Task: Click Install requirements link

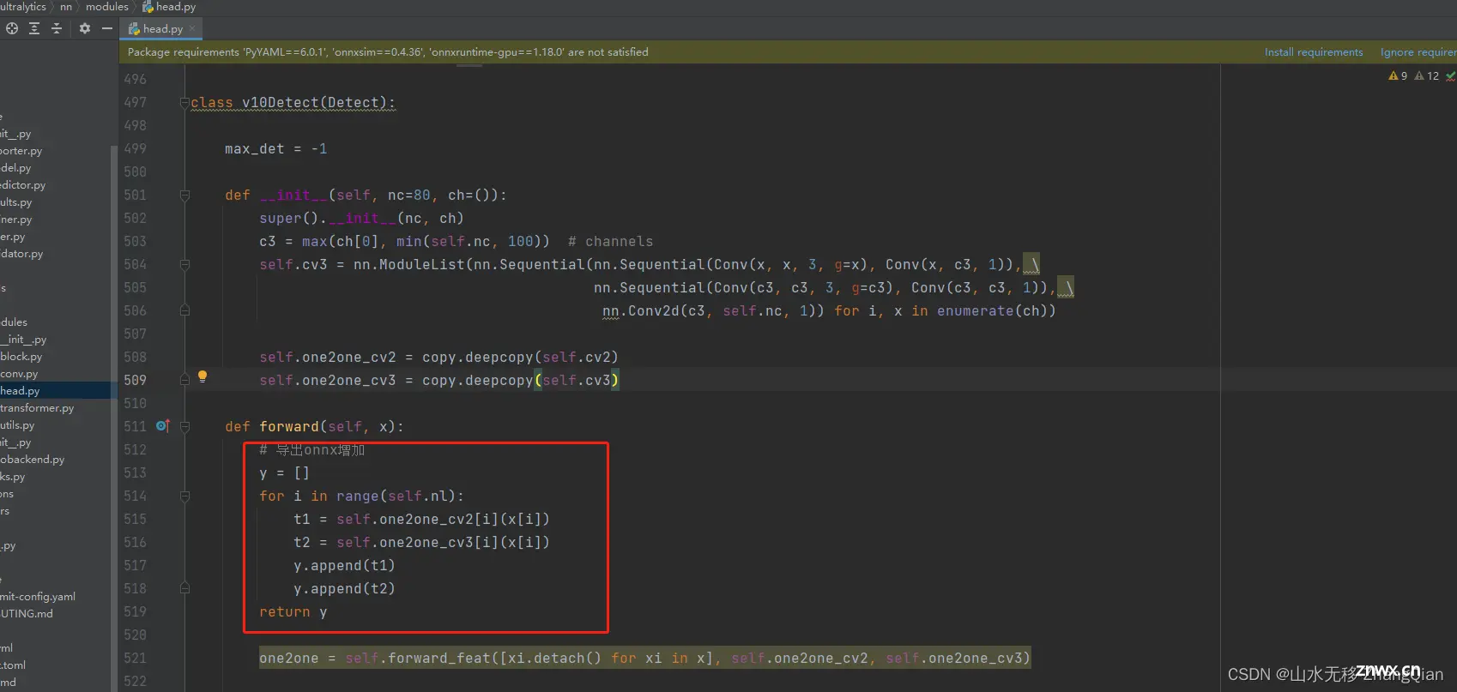Action: click(1314, 52)
